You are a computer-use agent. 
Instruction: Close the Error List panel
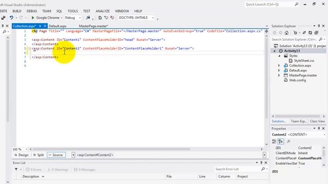pyautogui.click(x=266, y=163)
